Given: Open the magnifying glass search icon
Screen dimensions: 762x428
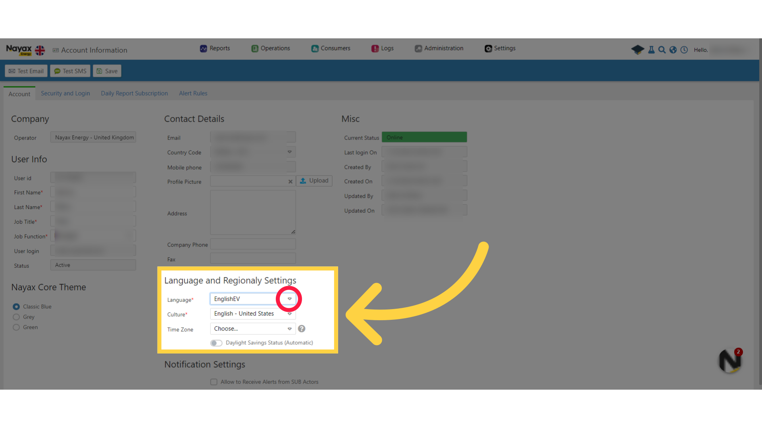Looking at the screenshot, I should click(662, 50).
